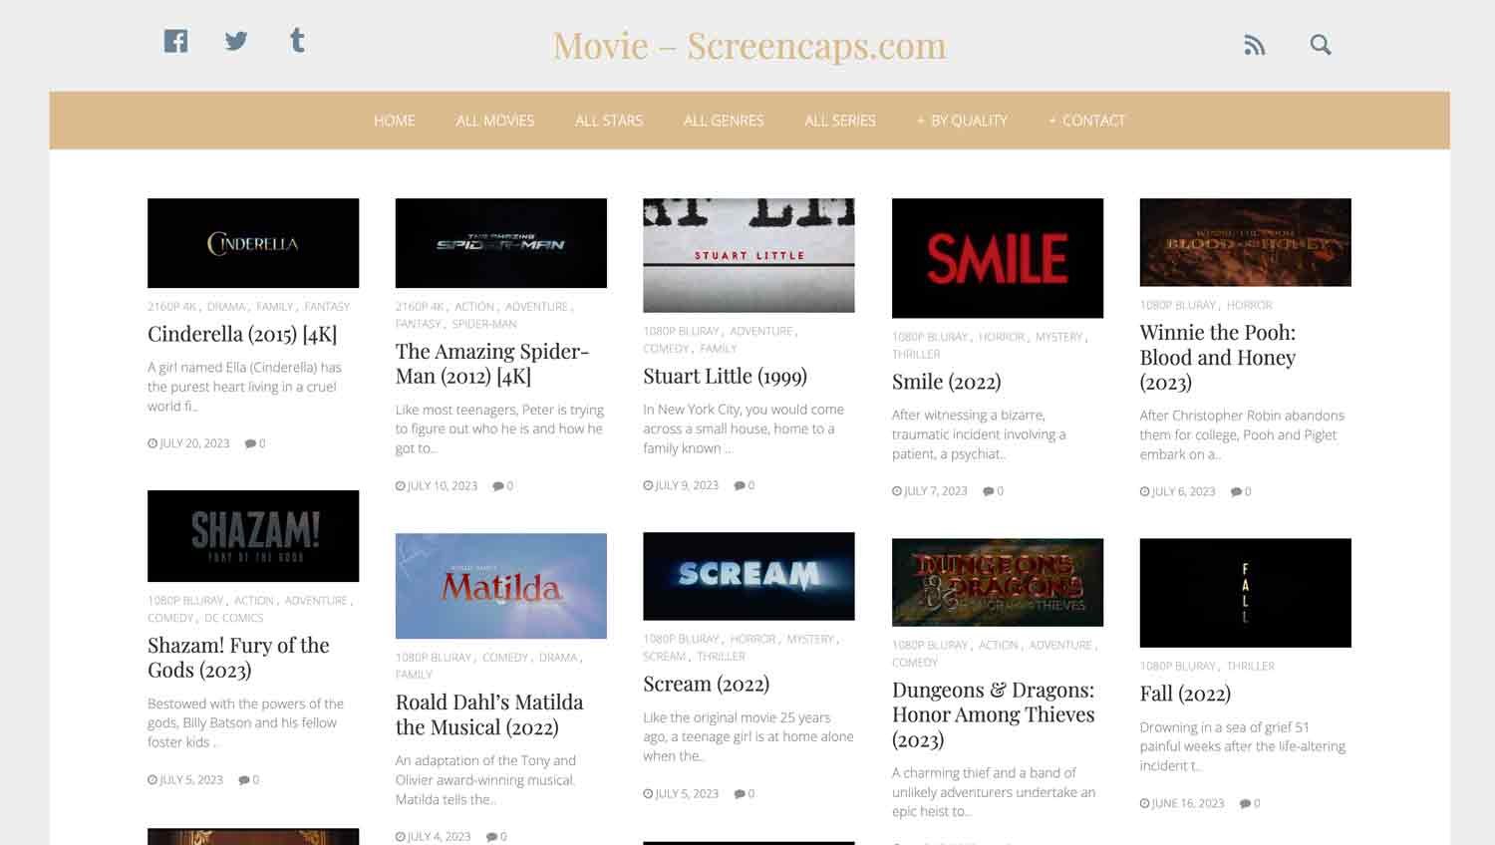Screen dimensions: 1495x845
Task: Open Smile (2022) title link
Action: pyautogui.click(x=946, y=382)
